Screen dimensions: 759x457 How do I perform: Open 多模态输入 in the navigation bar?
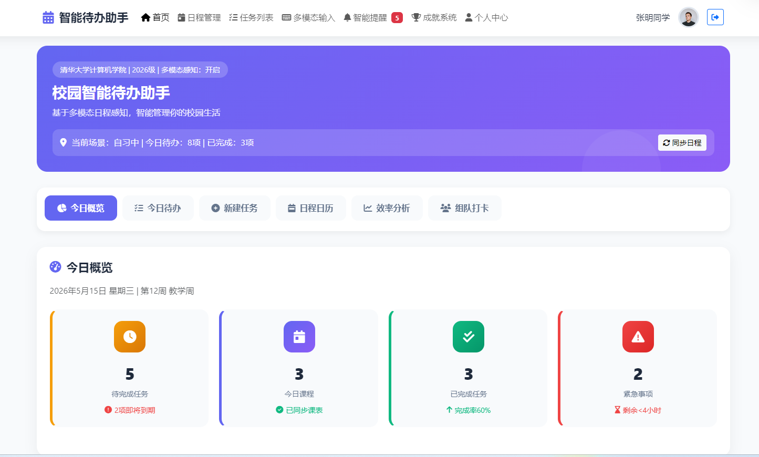(308, 18)
